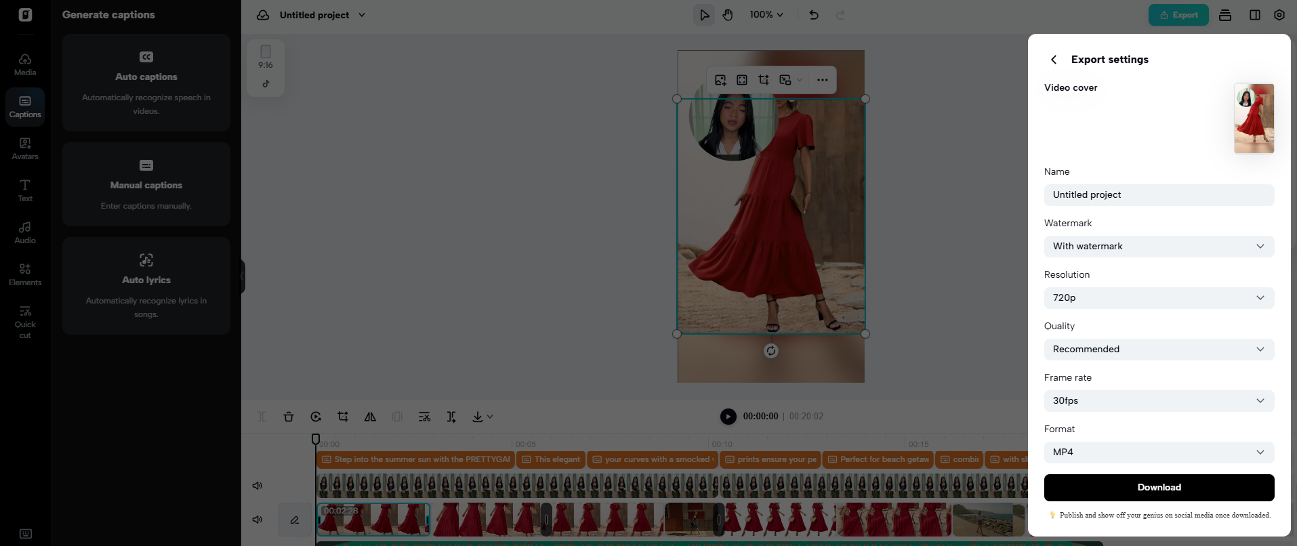Click the flip mirror icon in timeline toolbar
This screenshot has height=546, width=1297.
pos(370,417)
